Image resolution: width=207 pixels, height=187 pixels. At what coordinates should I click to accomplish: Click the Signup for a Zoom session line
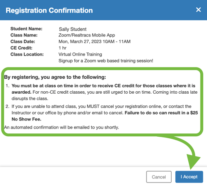point(106,61)
